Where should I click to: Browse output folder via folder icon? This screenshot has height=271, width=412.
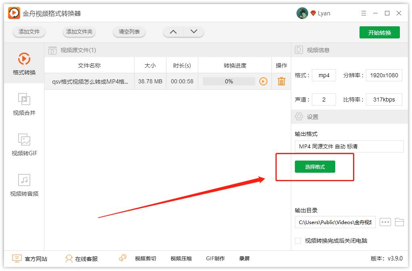point(399,222)
